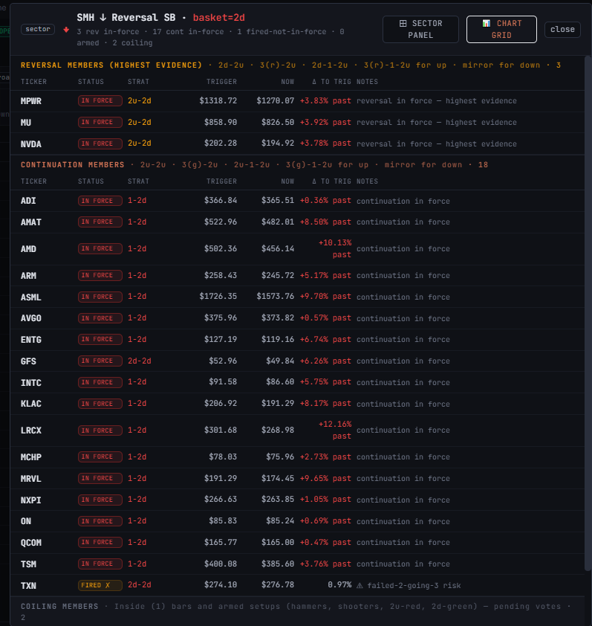Screen dimensions: 592x626
Task: Click the $1573.76 current price for ASML
Action: tap(276, 297)
